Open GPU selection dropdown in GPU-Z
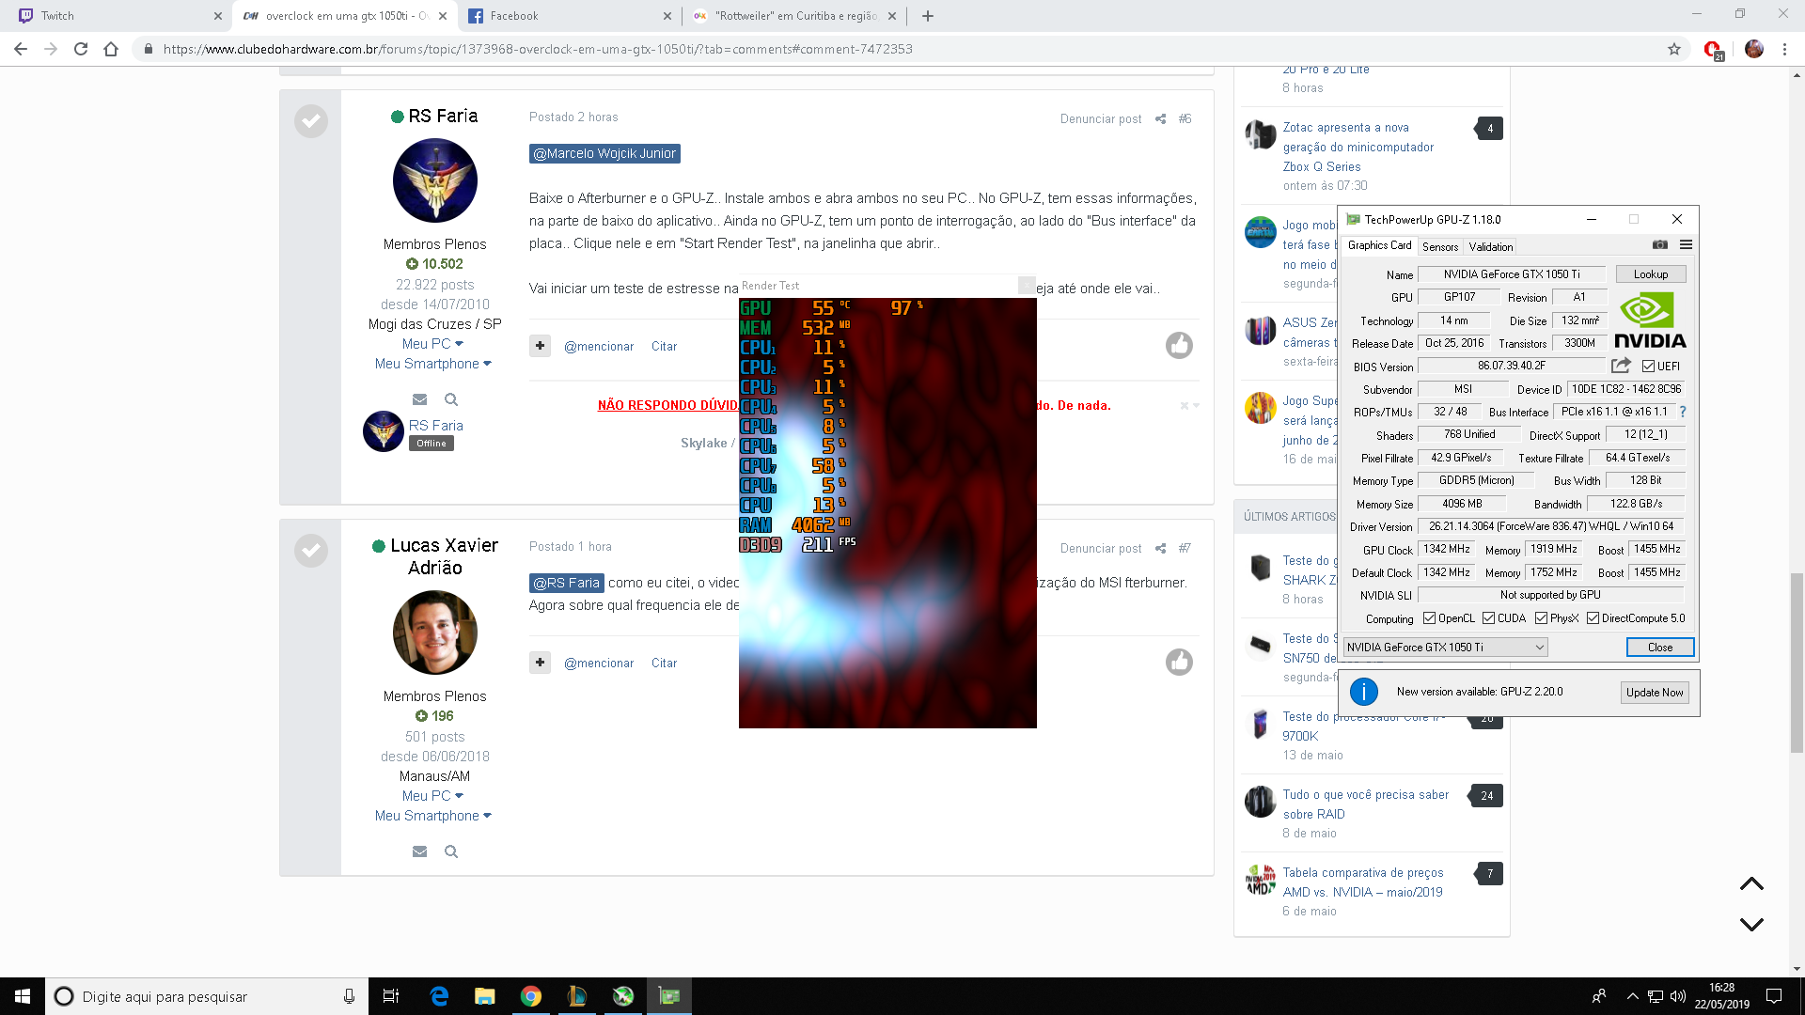 (x=1445, y=647)
